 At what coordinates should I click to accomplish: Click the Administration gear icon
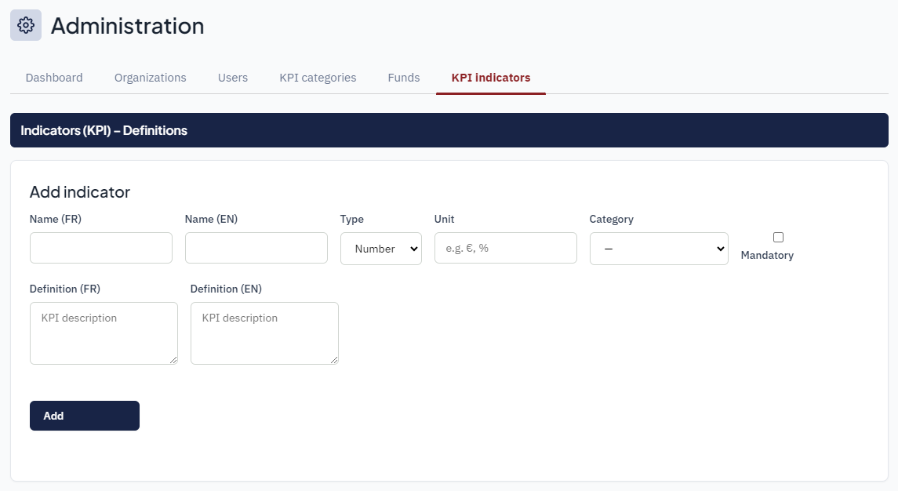coord(26,25)
